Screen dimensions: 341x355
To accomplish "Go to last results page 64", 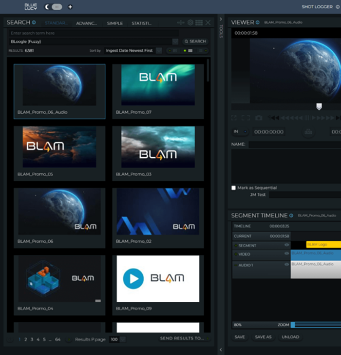I will pos(58,339).
